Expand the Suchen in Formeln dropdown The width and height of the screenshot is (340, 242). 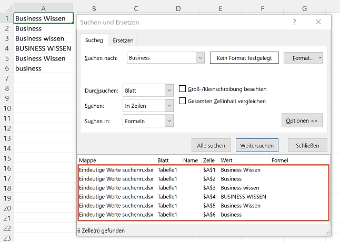point(169,121)
